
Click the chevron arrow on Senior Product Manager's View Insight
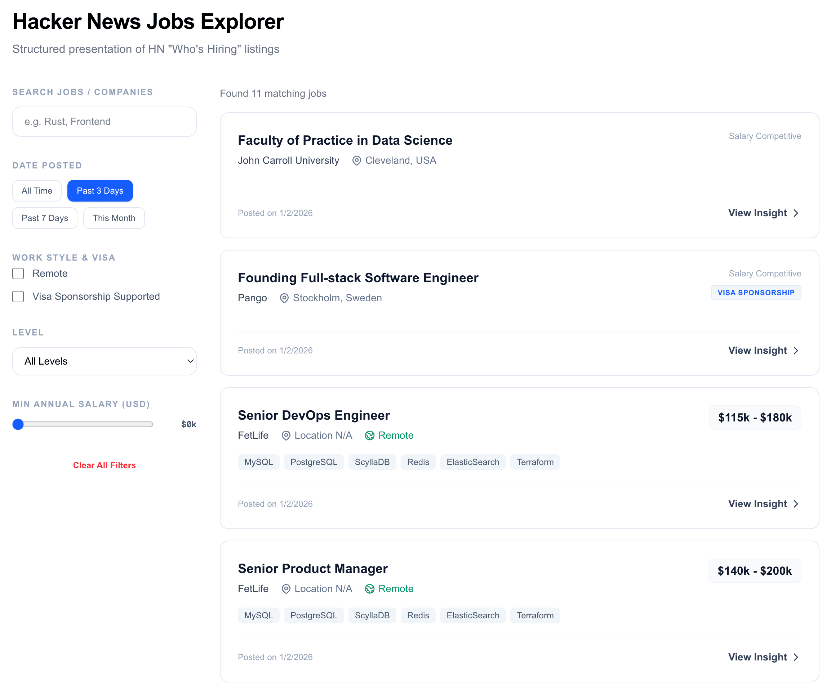[796, 657]
